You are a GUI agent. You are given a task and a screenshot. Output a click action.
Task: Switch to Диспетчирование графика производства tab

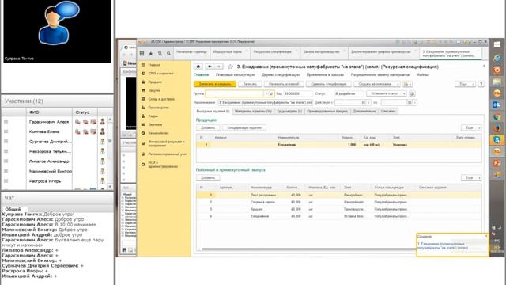coord(383,52)
